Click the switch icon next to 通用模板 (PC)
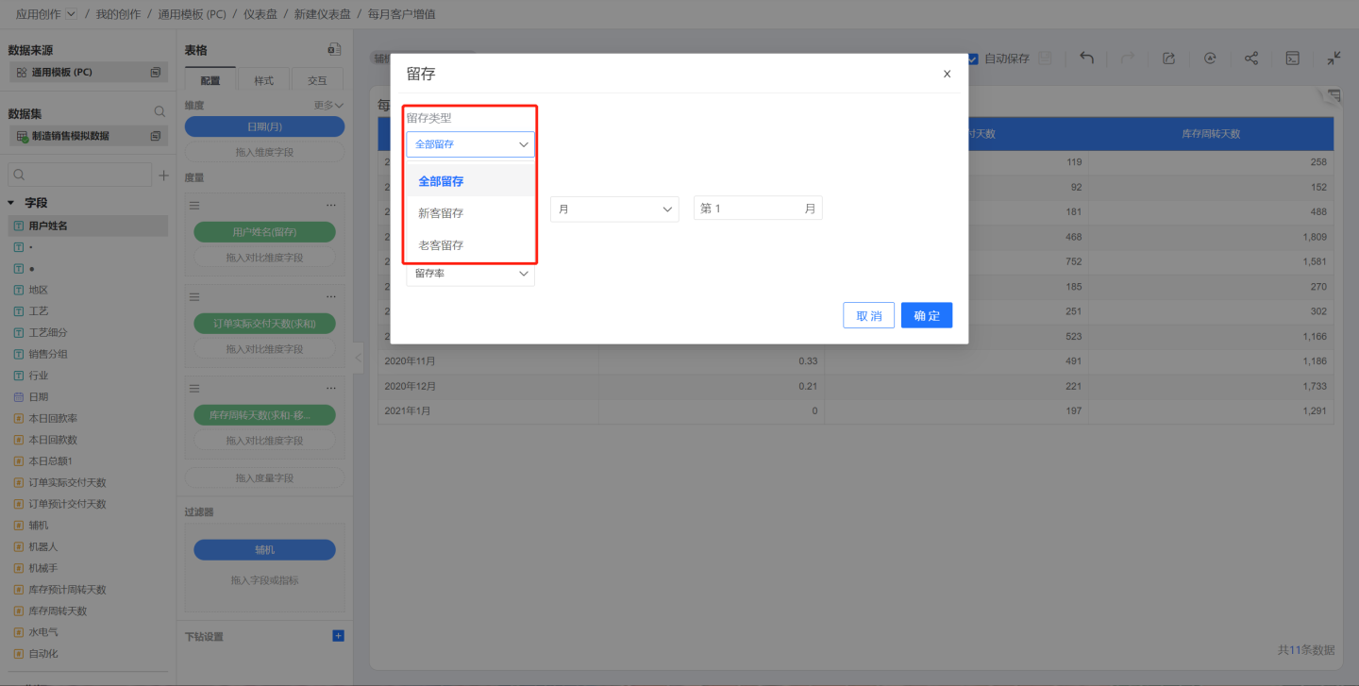Image resolution: width=1359 pixels, height=686 pixels. point(156,72)
